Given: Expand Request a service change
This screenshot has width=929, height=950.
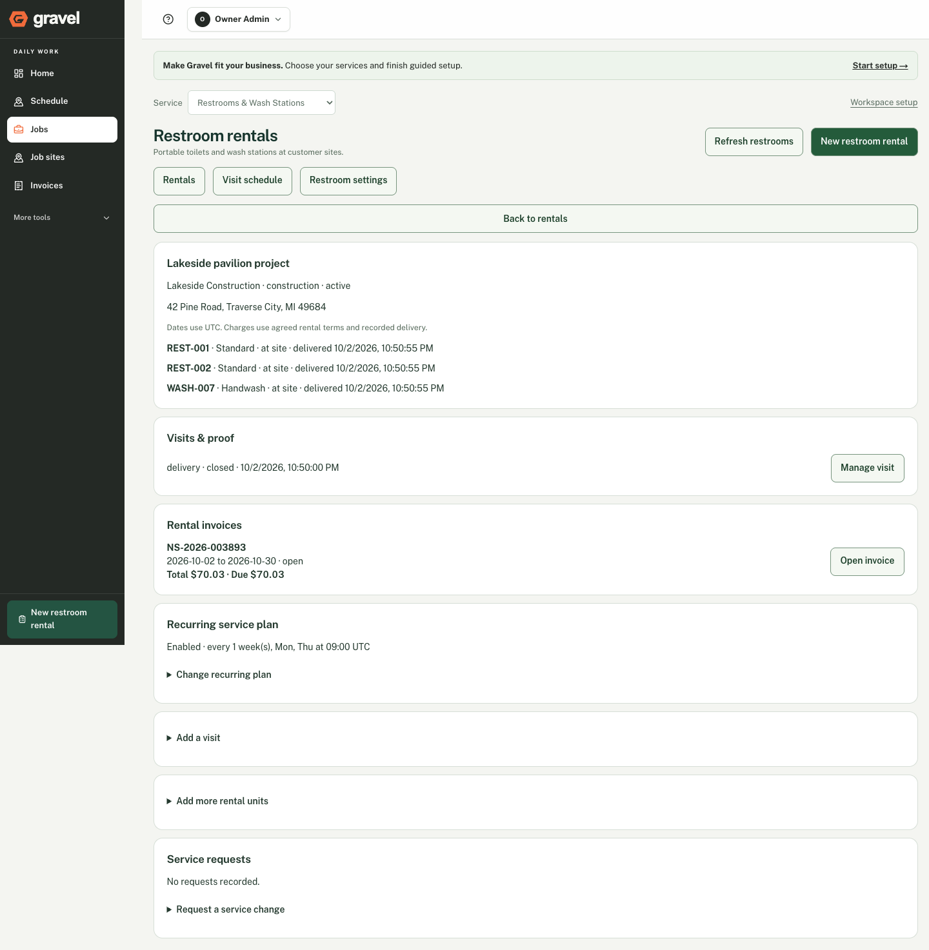Looking at the screenshot, I should (x=226, y=909).
